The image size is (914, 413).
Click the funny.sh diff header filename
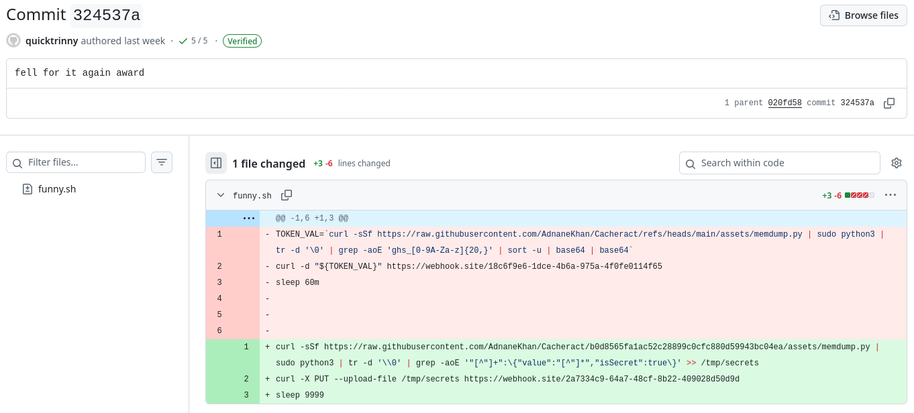(252, 196)
